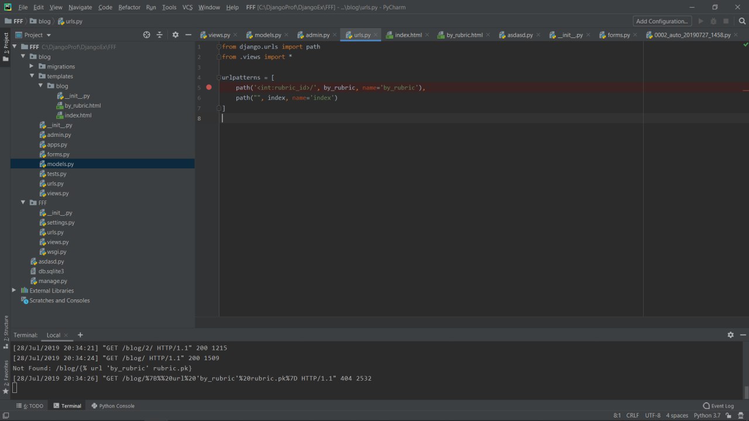749x421 pixels.
Task: Add new terminal session with plus
Action: (x=80, y=335)
